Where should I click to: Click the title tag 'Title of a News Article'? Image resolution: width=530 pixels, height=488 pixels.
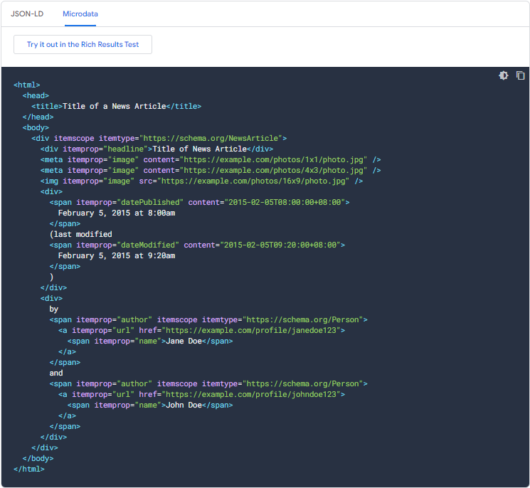(x=116, y=106)
